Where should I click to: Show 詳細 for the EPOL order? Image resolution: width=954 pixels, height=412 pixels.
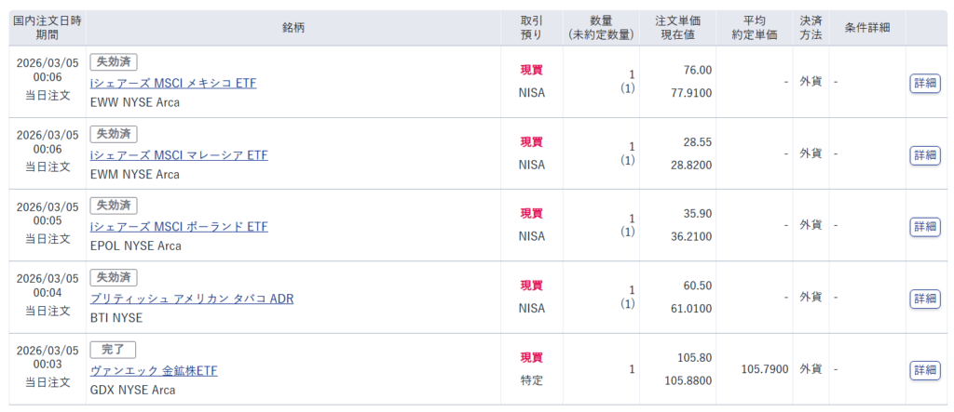[x=924, y=226]
